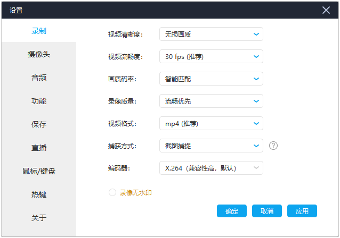Image resolution: width=340 pixels, height=238 pixels.
Task: Switch to the 鼠标/键盘 tab
Action: click(39, 171)
